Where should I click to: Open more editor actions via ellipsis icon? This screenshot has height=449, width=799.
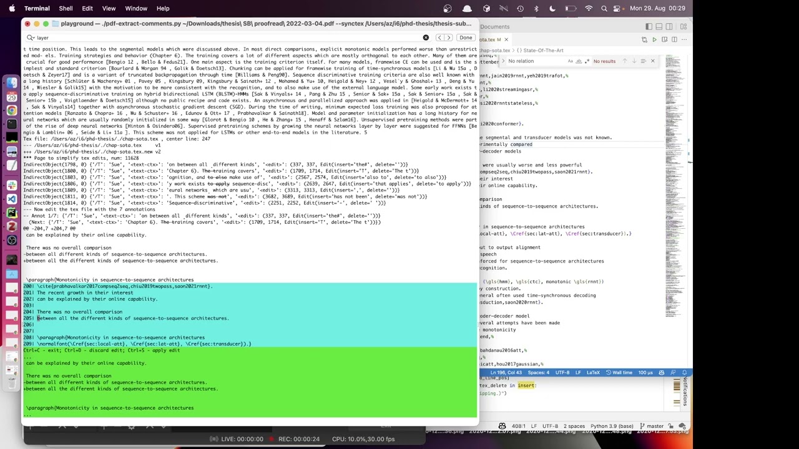683,39
